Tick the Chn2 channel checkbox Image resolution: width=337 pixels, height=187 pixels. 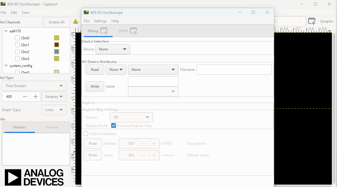coord(17,52)
